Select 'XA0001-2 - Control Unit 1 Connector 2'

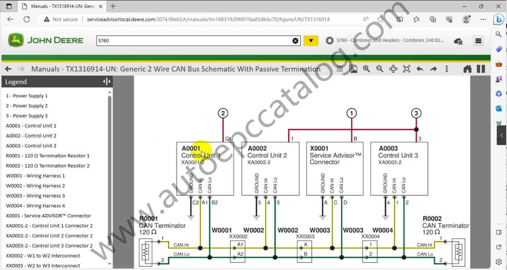(x=49, y=226)
